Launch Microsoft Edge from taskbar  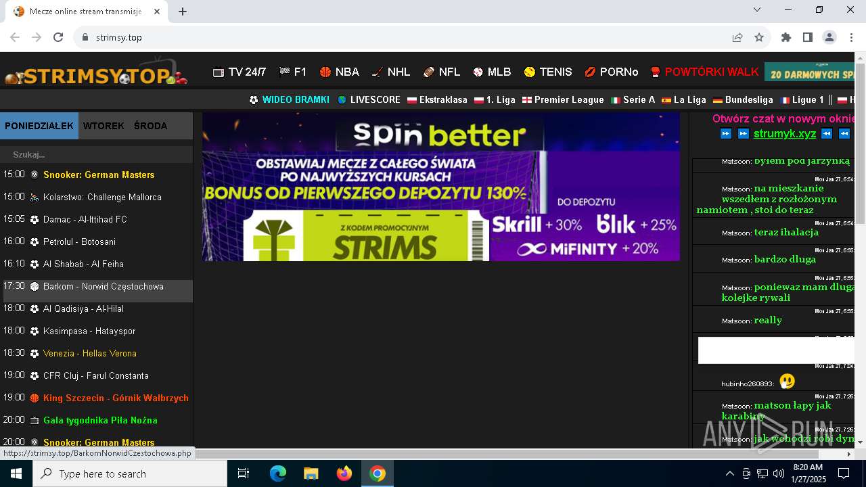(x=278, y=473)
